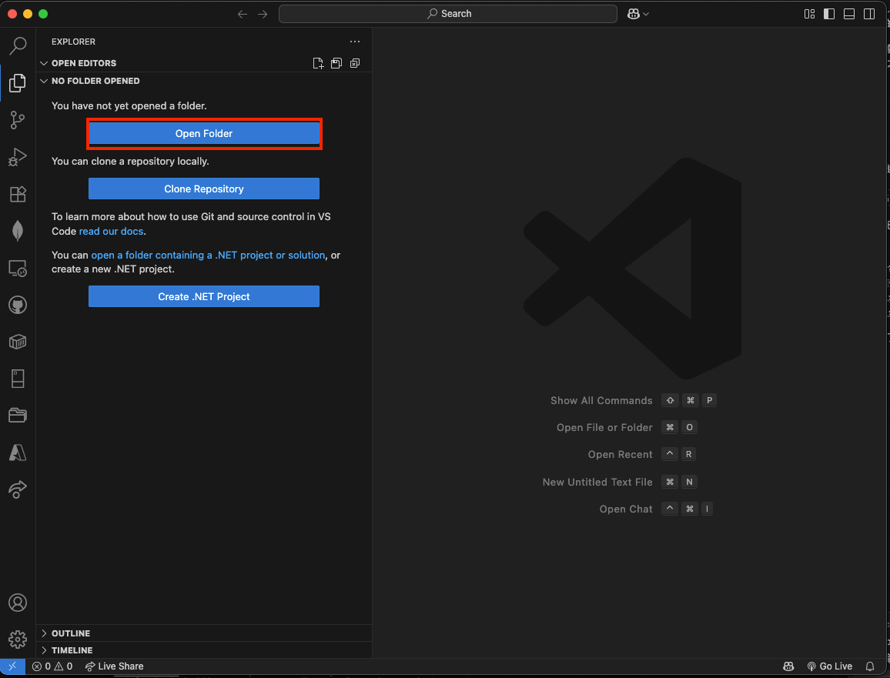Viewport: 890px width, 678px height.
Task: Click the Copilot icon in title bar
Action: 634,14
